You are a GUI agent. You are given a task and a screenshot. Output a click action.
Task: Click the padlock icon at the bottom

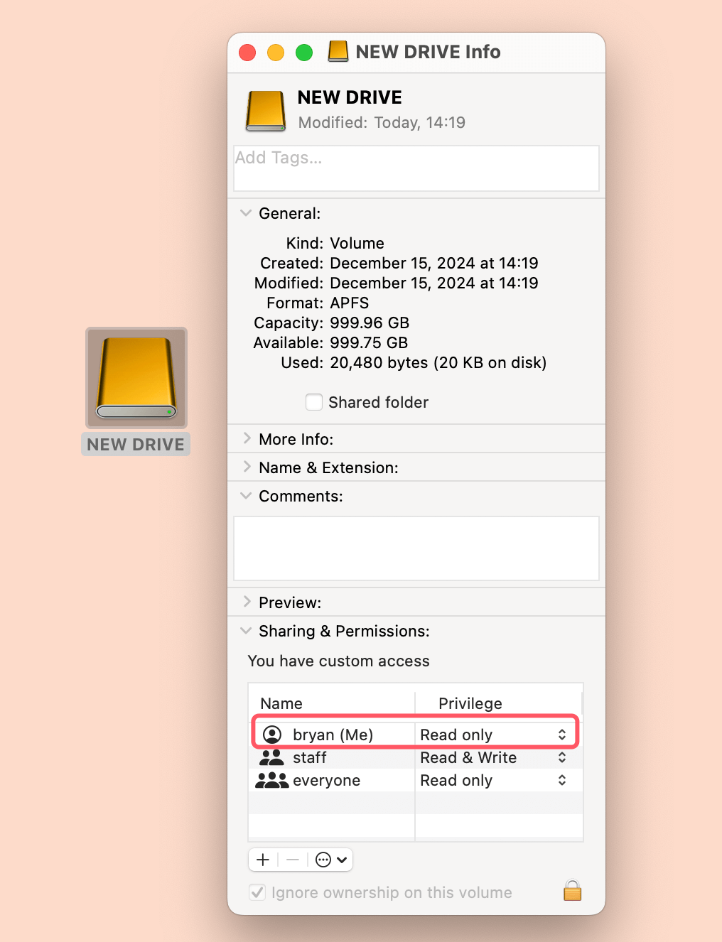[x=572, y=891]
